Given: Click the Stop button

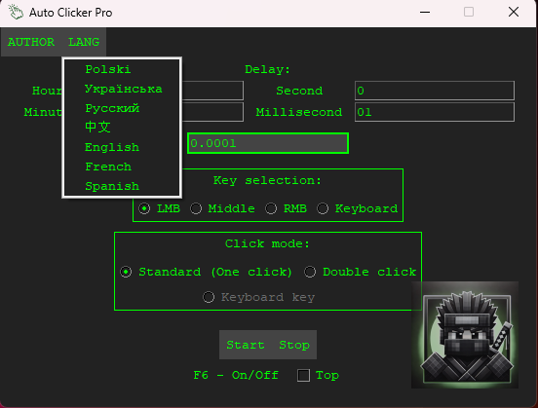Looking at the screenshot, I should point(294,345).
